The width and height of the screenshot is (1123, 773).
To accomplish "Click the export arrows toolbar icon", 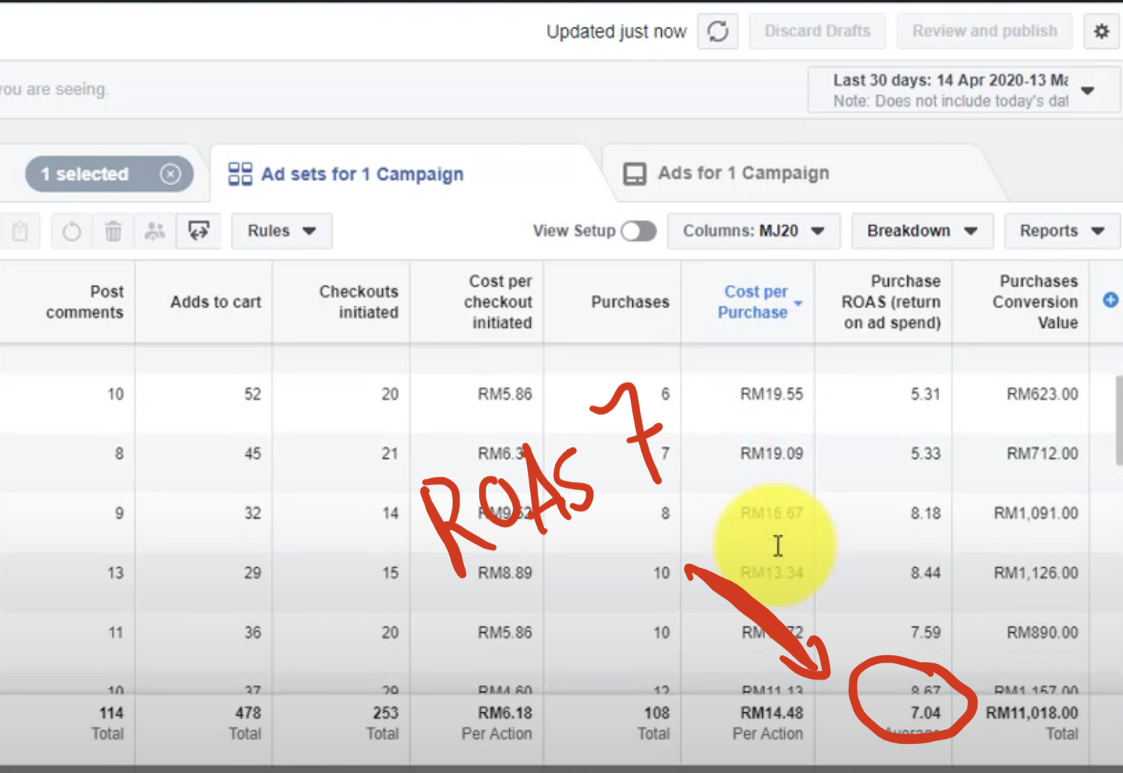I will click(x=199, y=231).
